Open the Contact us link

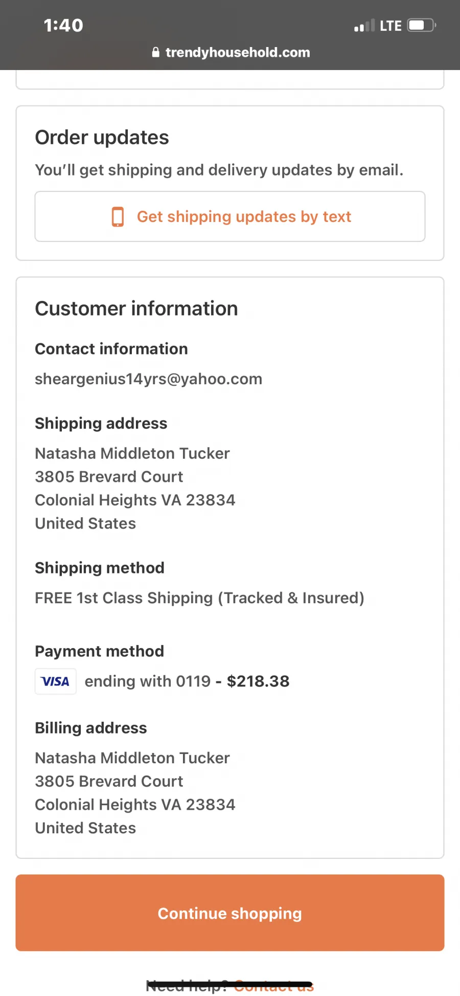coord(274,986)
